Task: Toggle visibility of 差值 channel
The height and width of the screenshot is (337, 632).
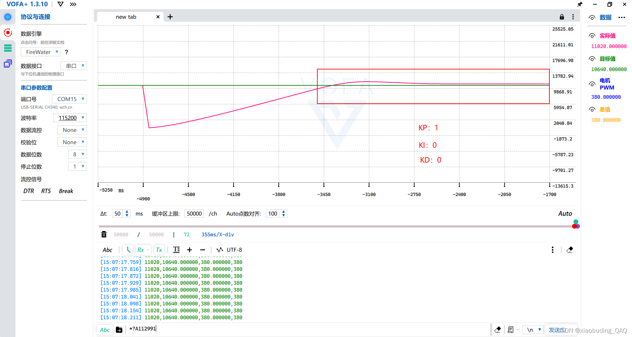Action: coord(592,110)
